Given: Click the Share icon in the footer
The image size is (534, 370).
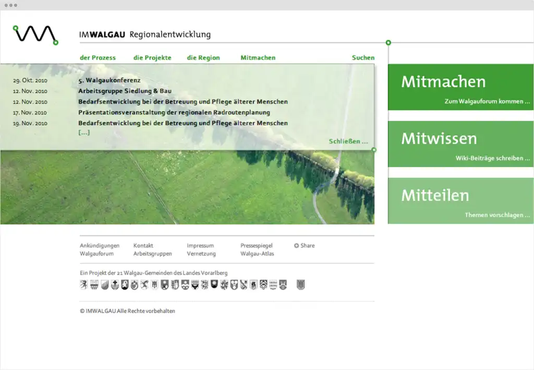Looking at the screenshot, I should [x=296, y=245].
